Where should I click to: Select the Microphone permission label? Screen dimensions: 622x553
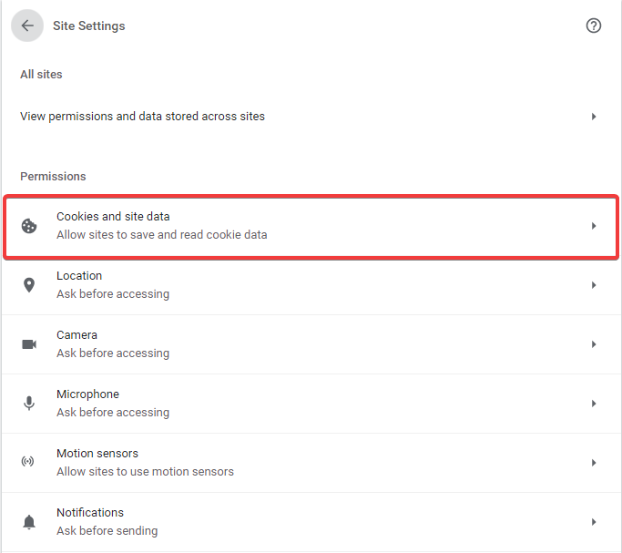click(x=87, y=394)
